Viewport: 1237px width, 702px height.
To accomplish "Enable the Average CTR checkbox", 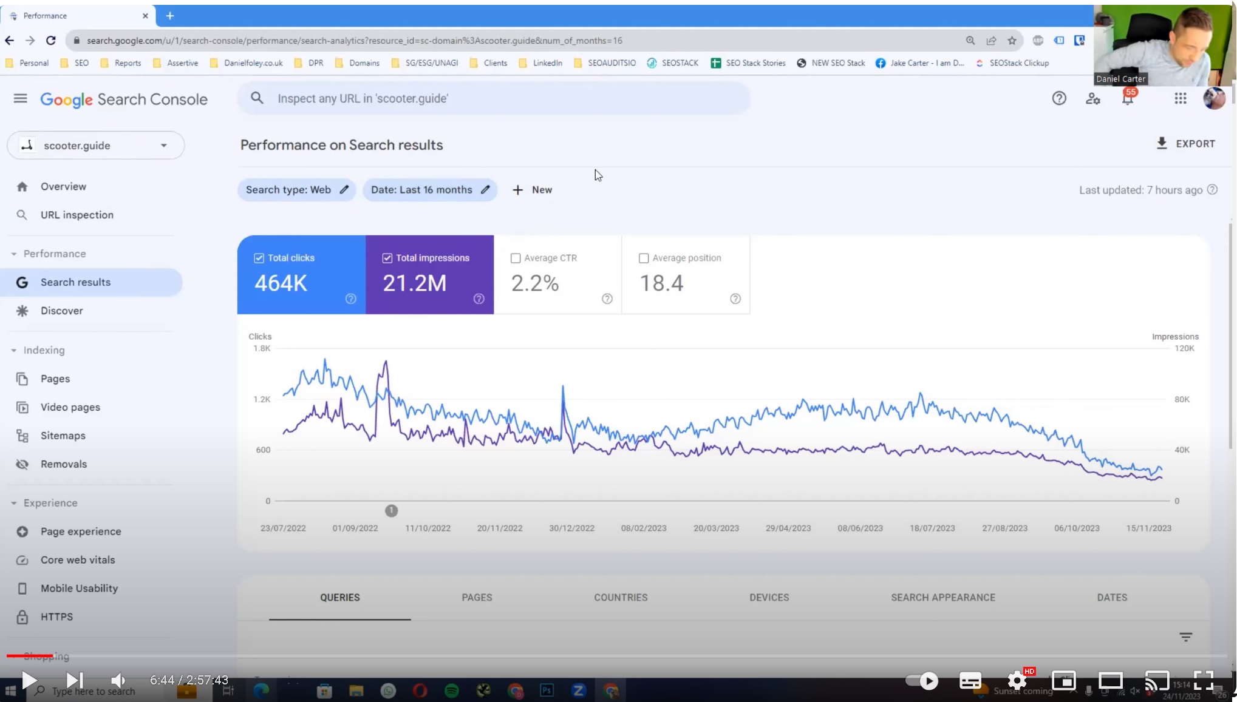I will coord(516,258).
